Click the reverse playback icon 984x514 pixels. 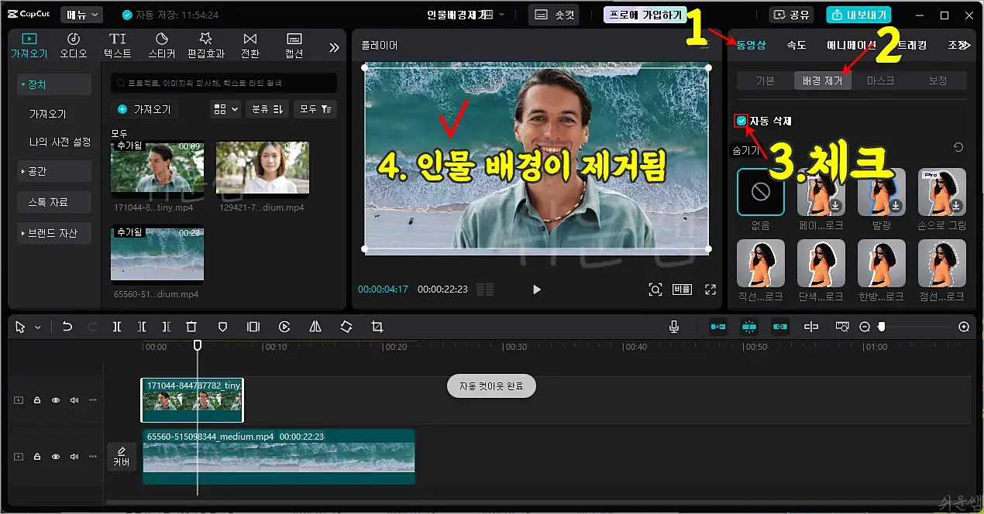pos(284,327)
